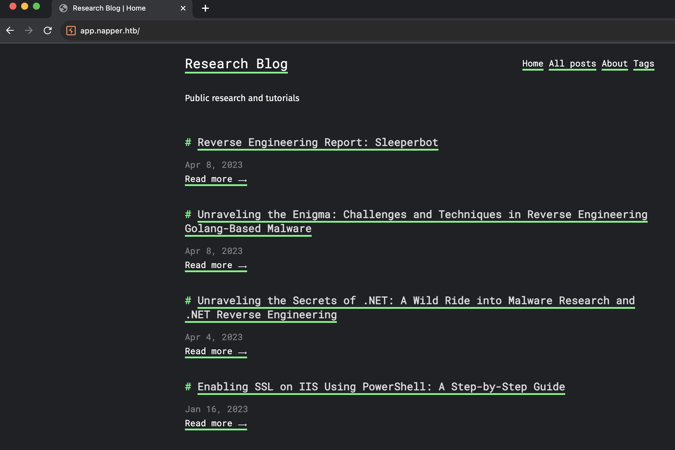This screenshot has height=450, width=675.
Task: Click the red window close button
Action: [13, 6]
